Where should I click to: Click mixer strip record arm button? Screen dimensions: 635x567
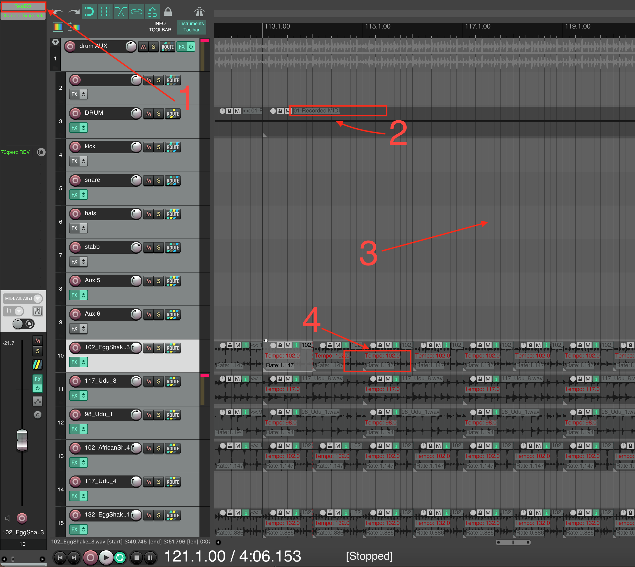click(22, 519)
